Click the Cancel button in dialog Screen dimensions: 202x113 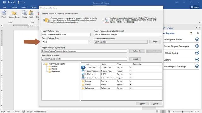click(x=156, y=104)
